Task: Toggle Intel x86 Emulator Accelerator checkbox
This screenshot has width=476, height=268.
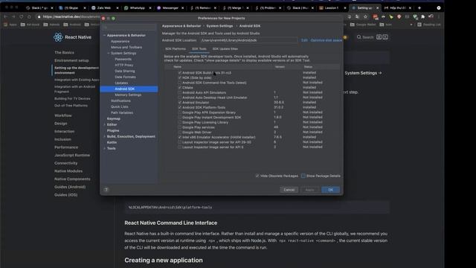Action: pyautogui.click(x=180, y=137)
